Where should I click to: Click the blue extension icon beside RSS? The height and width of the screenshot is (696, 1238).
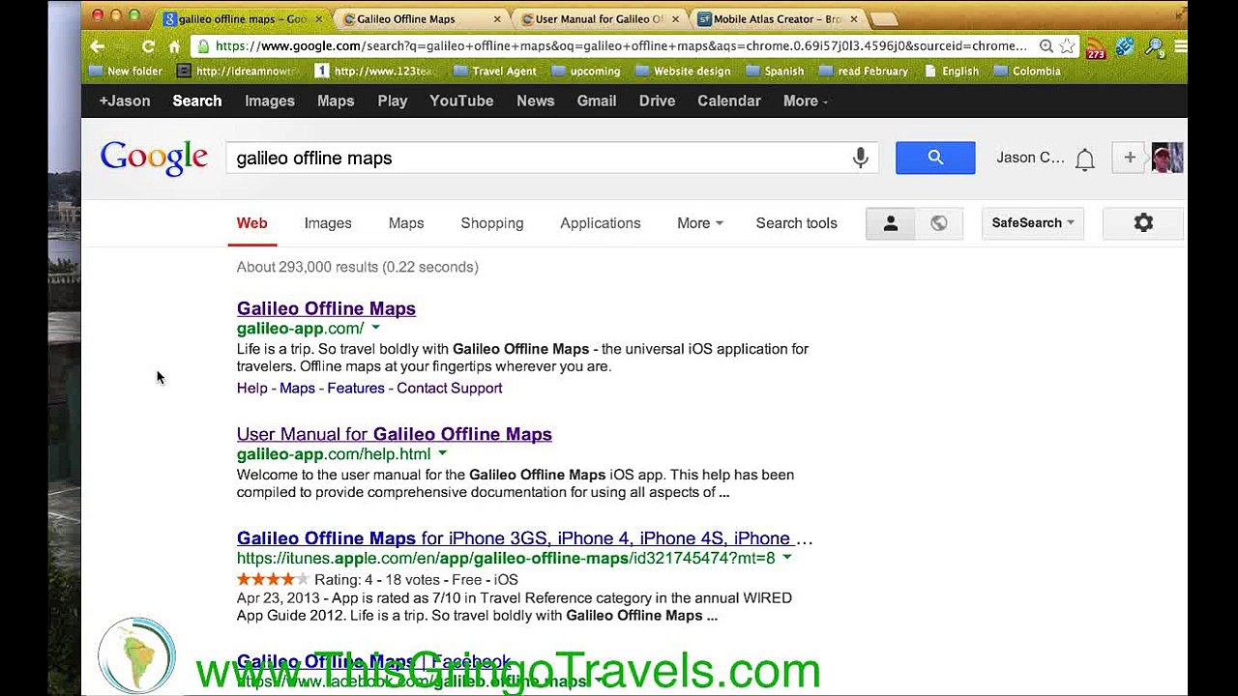coord(1124,46)
